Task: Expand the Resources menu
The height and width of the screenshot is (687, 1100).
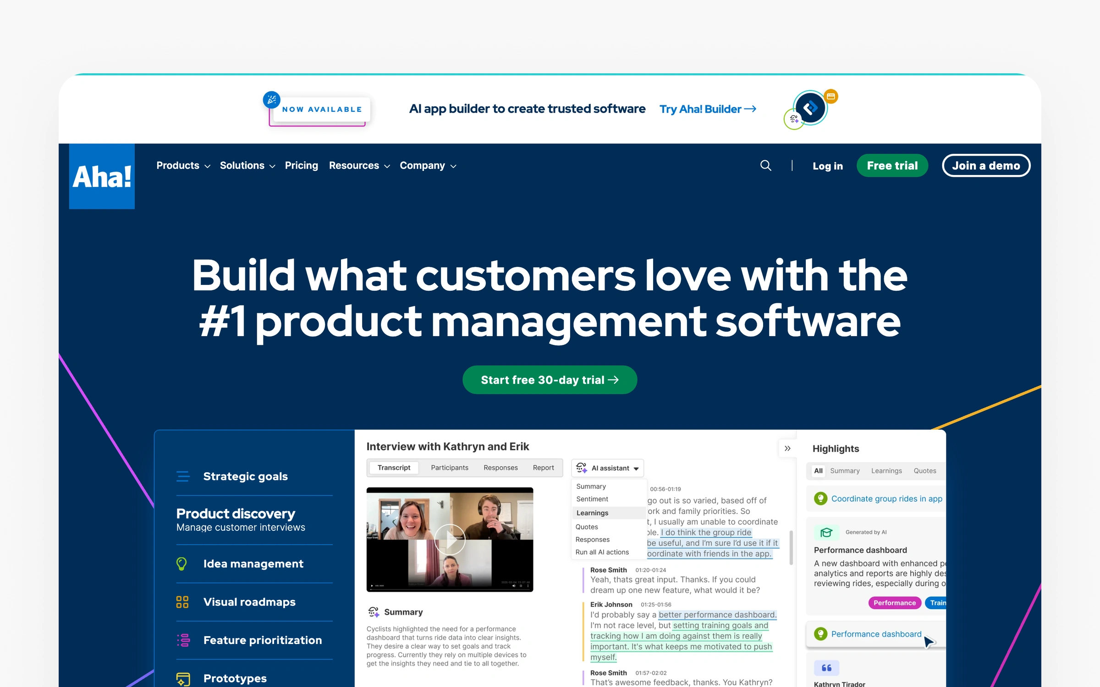Action: click(359, 165)
